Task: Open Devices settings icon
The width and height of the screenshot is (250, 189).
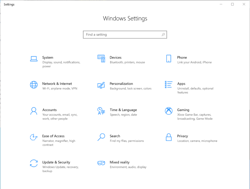Action: tap(101, 59)
